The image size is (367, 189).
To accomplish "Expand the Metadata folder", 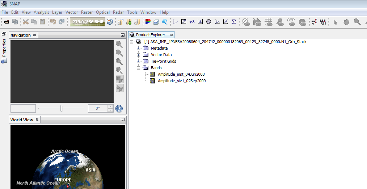I will (x=139, y=48).
